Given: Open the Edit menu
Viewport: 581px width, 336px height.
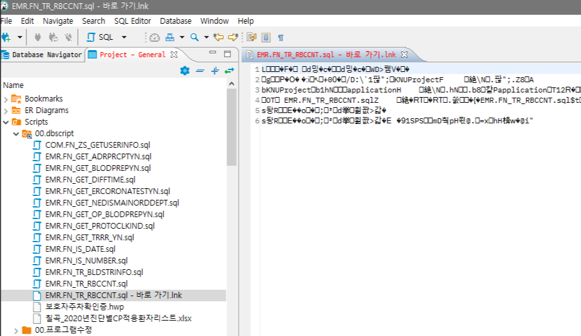Looking at the screenshot, I should click(27, 21).
